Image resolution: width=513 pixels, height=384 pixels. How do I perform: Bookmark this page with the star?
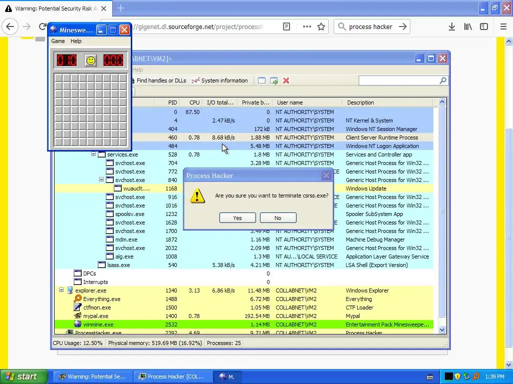tap(321, 27)
